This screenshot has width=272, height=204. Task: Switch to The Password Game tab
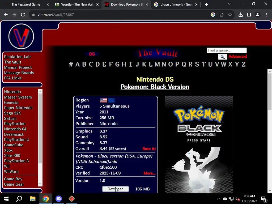(x=26, y=5)
